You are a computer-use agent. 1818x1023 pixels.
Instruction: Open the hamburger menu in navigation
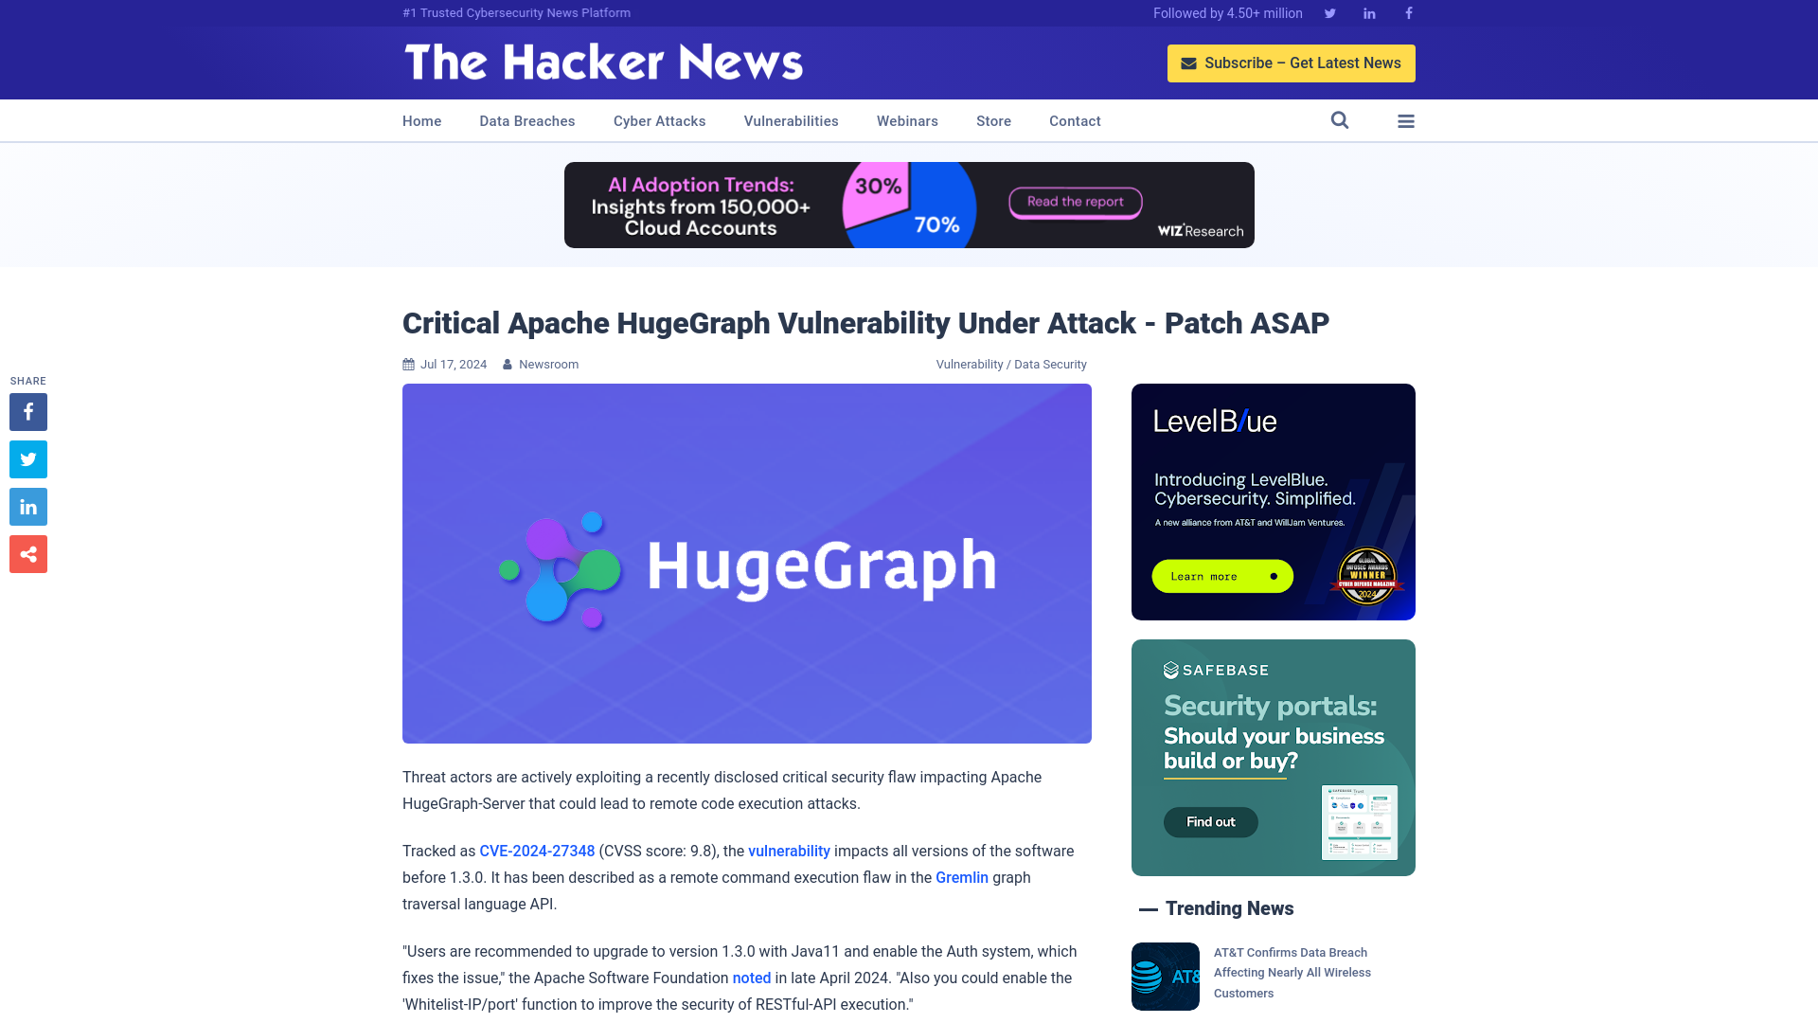click(1405, 120)
